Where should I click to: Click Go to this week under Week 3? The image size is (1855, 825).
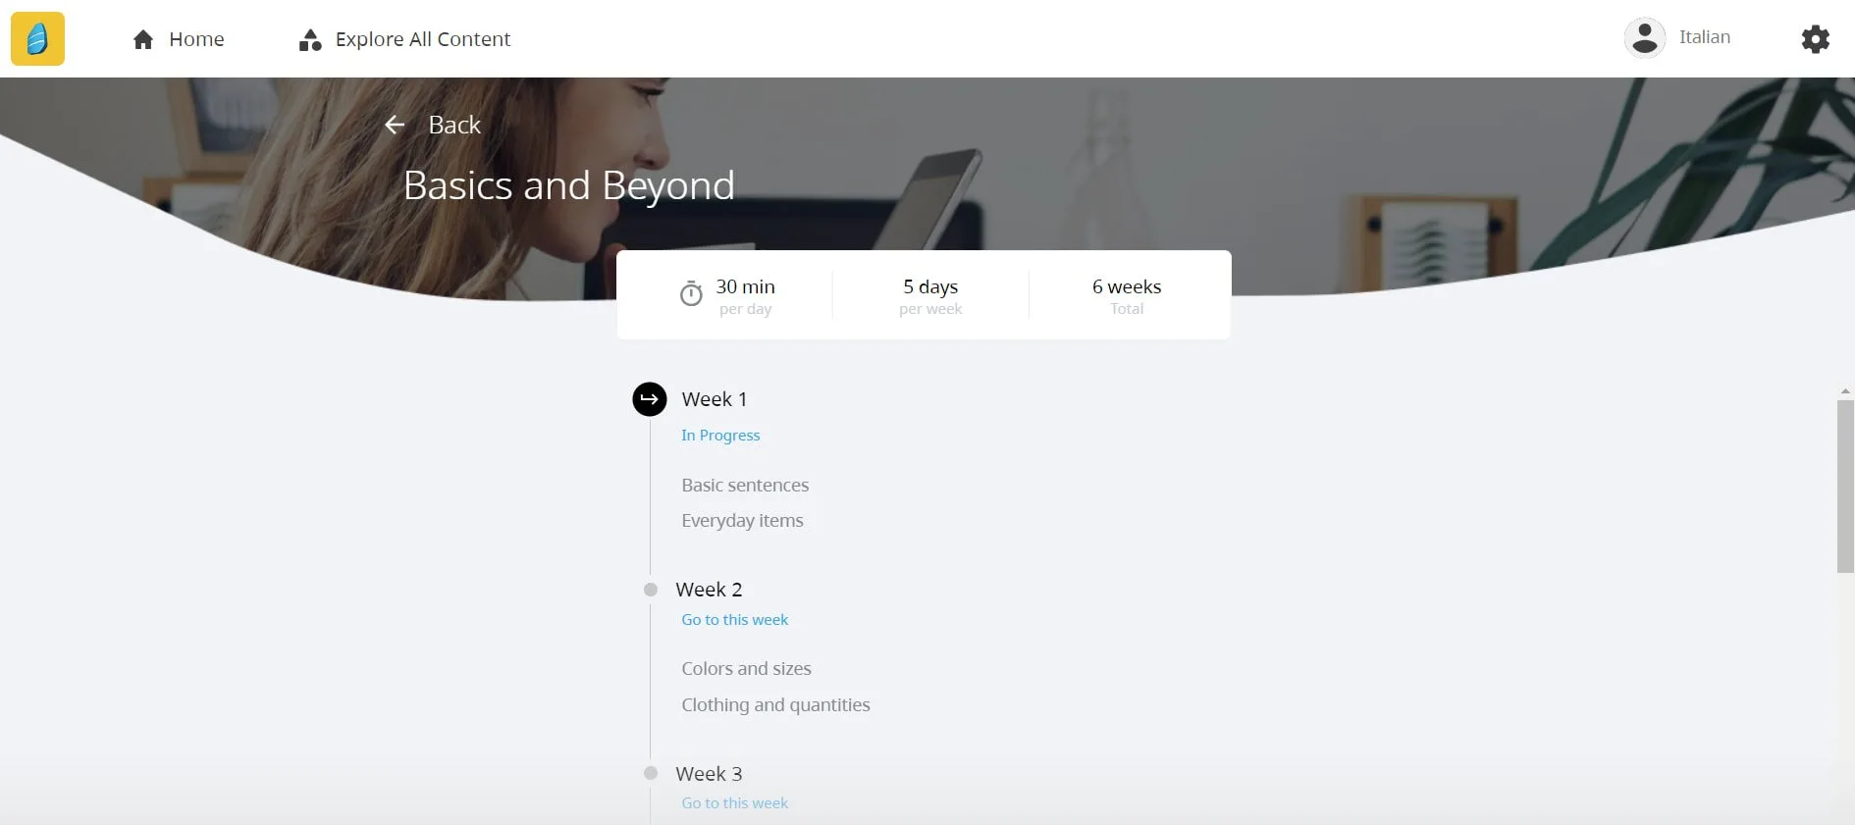point(735,803)
